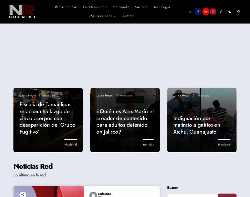
Task: Click Laura Hoyos author on Alex Marín card
Action: tap(105, 96)
